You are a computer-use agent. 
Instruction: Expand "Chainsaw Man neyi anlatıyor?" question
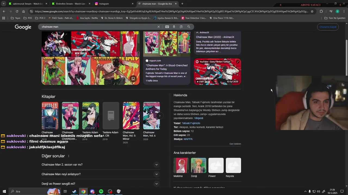click(100, 174)
